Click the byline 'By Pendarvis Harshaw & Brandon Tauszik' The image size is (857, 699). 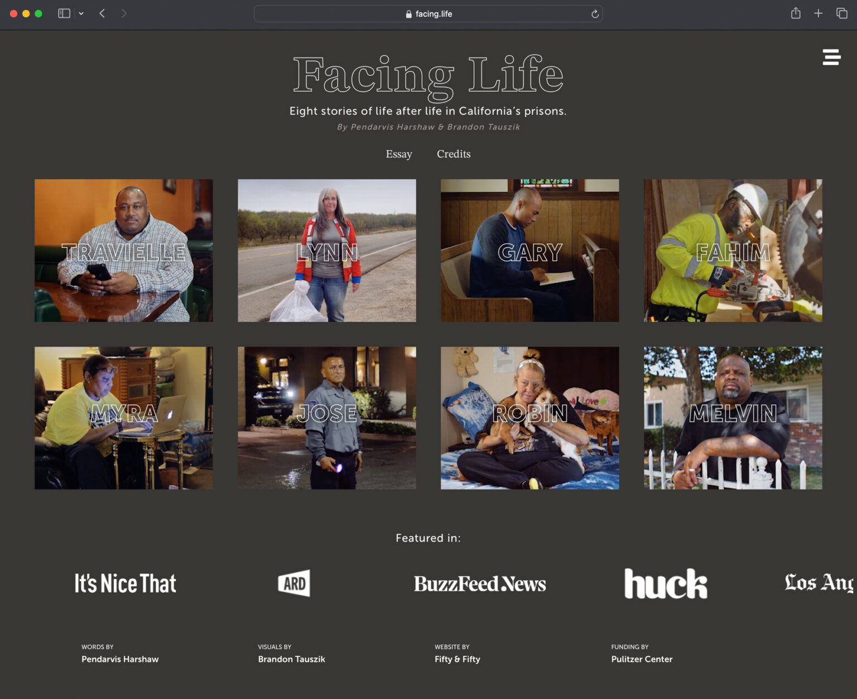tap(428, 127)
